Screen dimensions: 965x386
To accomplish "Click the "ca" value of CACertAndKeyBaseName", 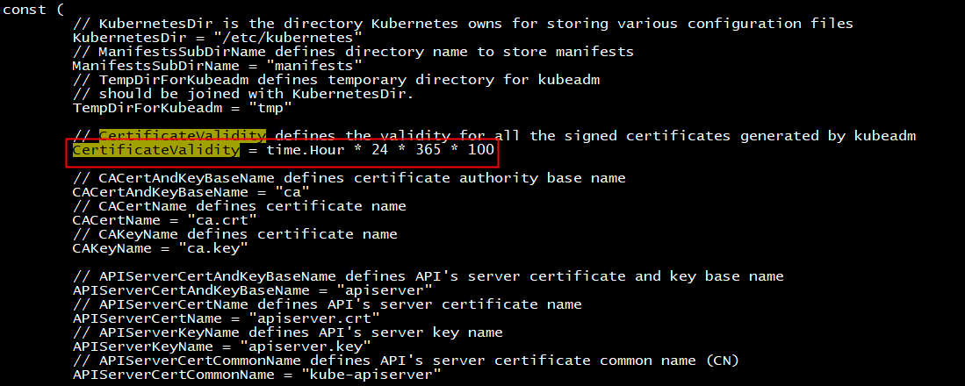I will pos(292,192).
